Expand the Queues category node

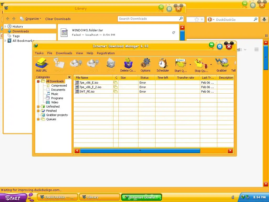click(38, 119)
